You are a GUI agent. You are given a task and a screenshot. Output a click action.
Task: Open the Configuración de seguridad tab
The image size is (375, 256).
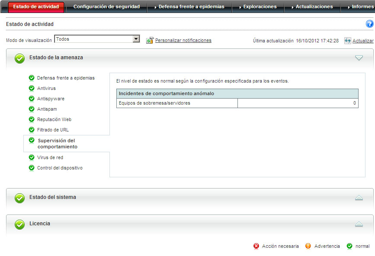tap(106, 7)
